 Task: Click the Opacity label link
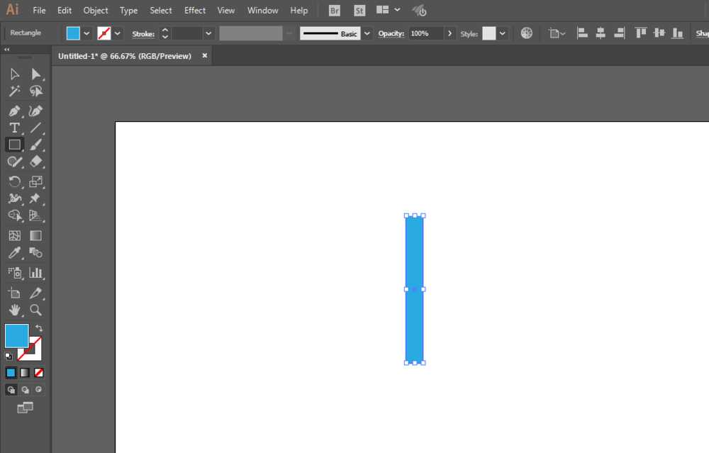tap(391, 33)
